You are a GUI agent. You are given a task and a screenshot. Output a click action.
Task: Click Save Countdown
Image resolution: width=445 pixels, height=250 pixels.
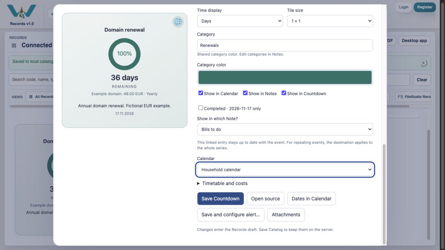click(220, 199)
